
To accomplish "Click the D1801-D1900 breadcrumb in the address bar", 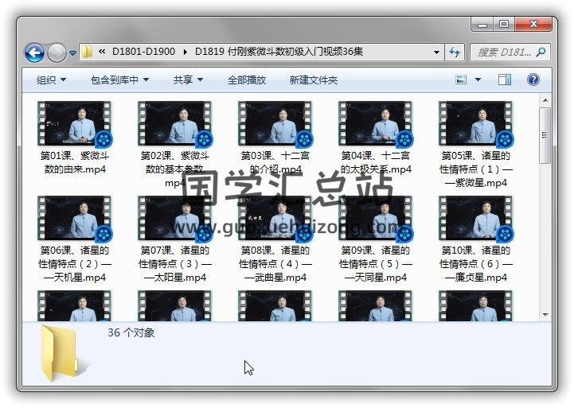I will coord(144,52).
